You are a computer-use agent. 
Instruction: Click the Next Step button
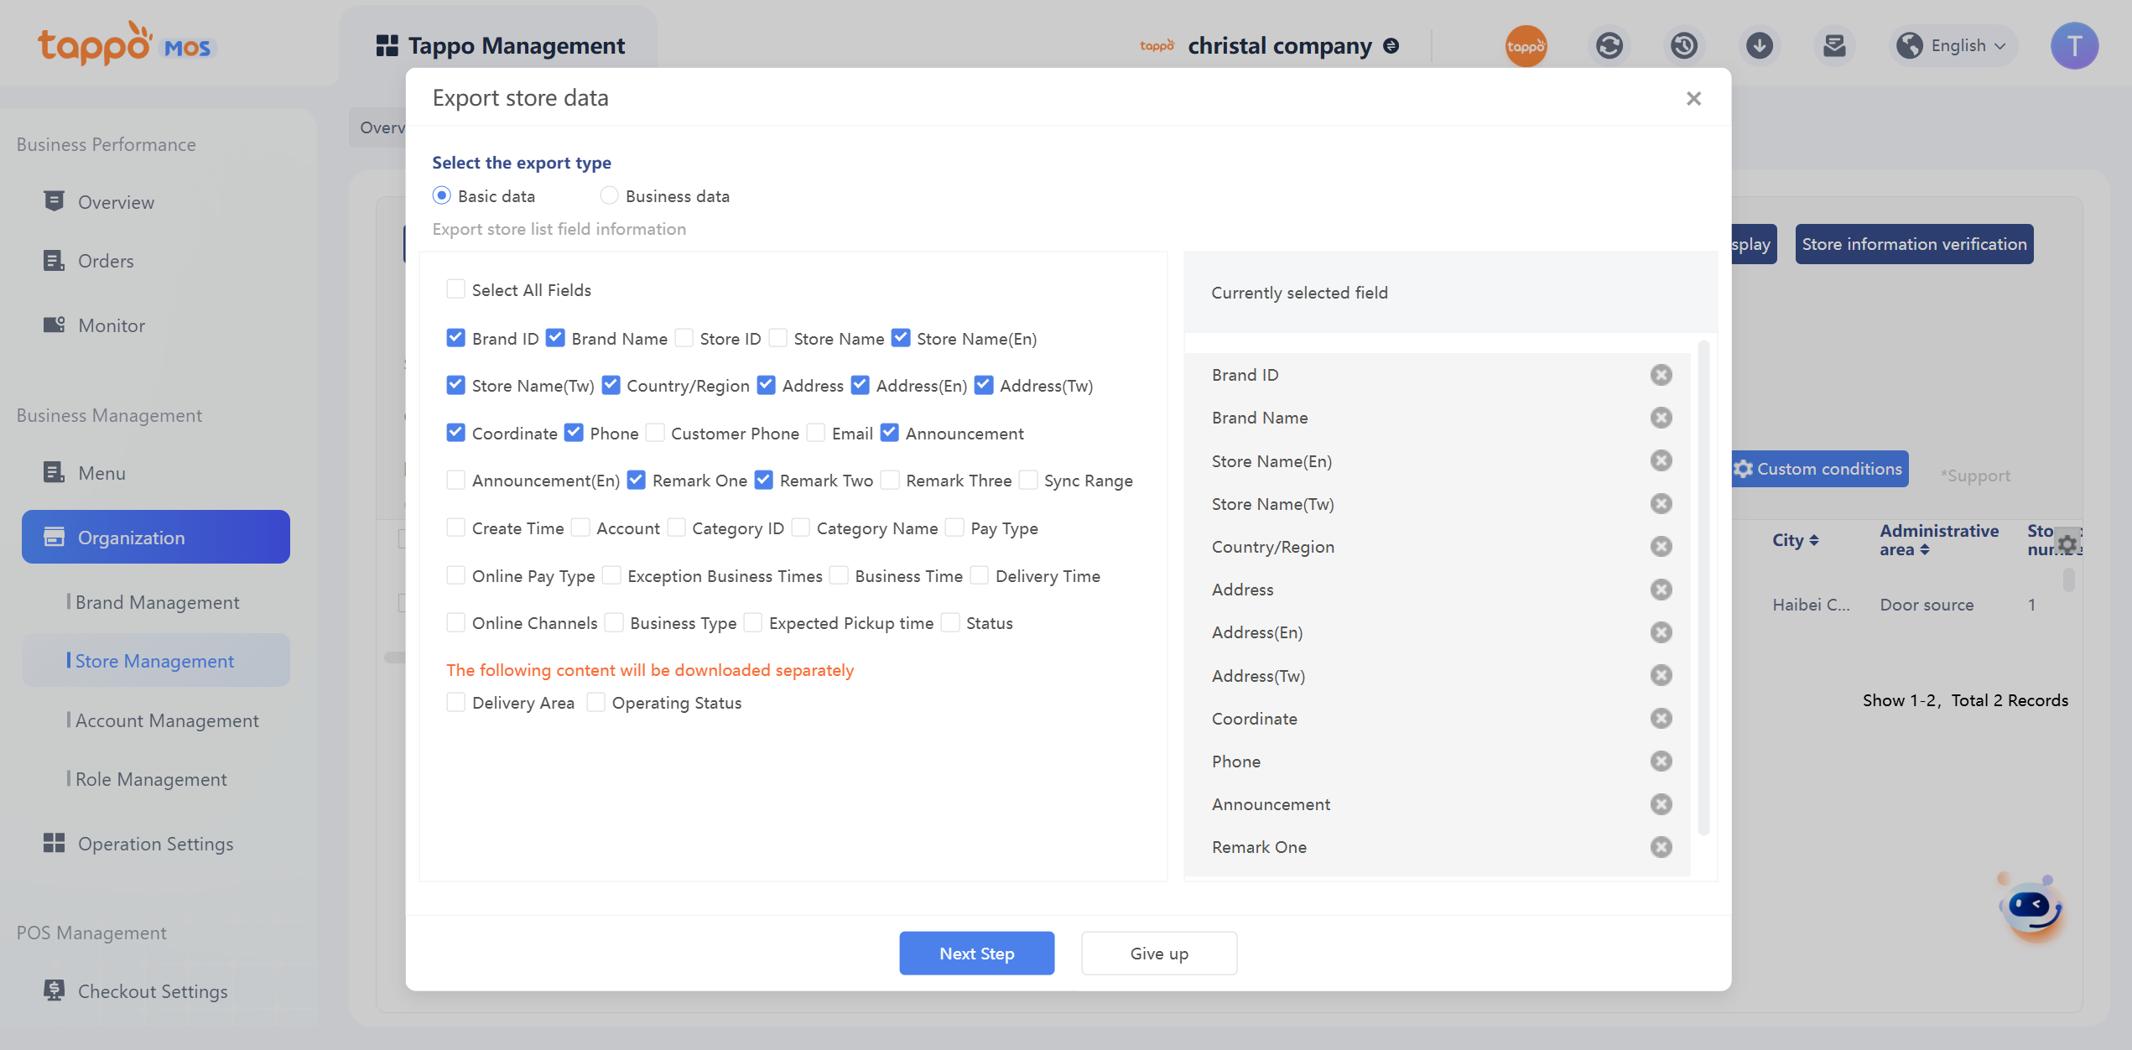pyautogui.click(x=976, y=953)
